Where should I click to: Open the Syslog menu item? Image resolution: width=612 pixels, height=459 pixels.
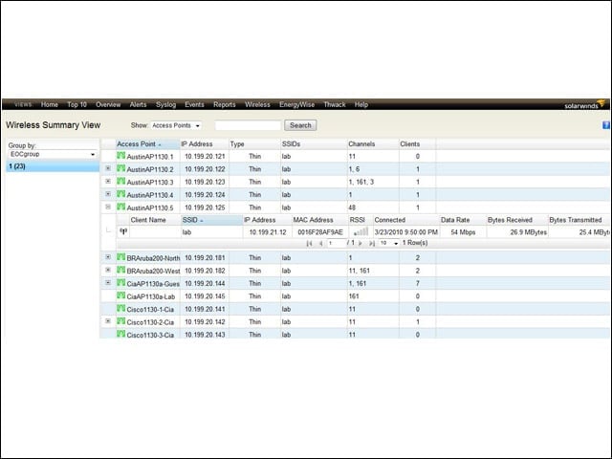(x=165, y=104)
